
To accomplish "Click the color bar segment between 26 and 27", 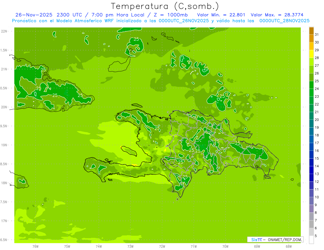I will [x=311, y=70].
